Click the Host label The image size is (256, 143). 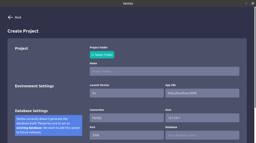[x=168, y=110]
